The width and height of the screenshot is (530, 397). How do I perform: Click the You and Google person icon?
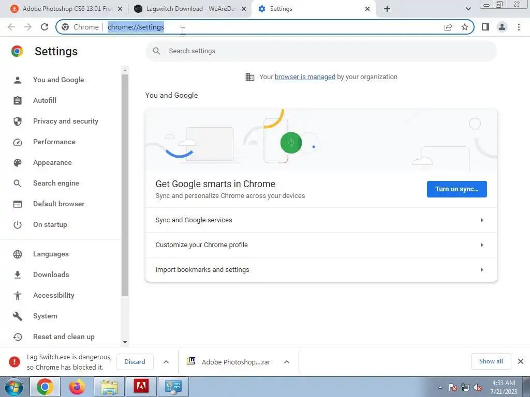[x=18, y=80]
